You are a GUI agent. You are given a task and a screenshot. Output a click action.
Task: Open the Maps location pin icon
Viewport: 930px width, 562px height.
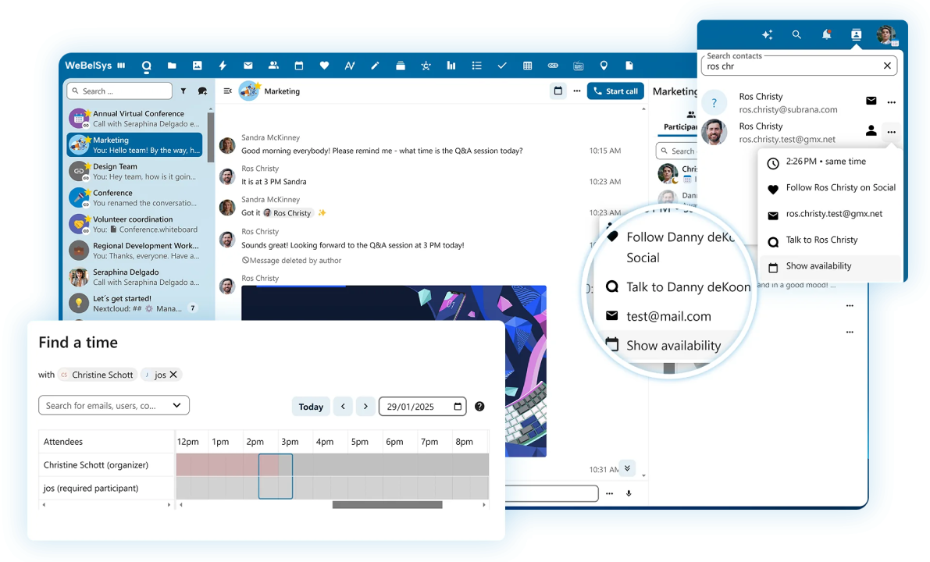pos(604,66)
